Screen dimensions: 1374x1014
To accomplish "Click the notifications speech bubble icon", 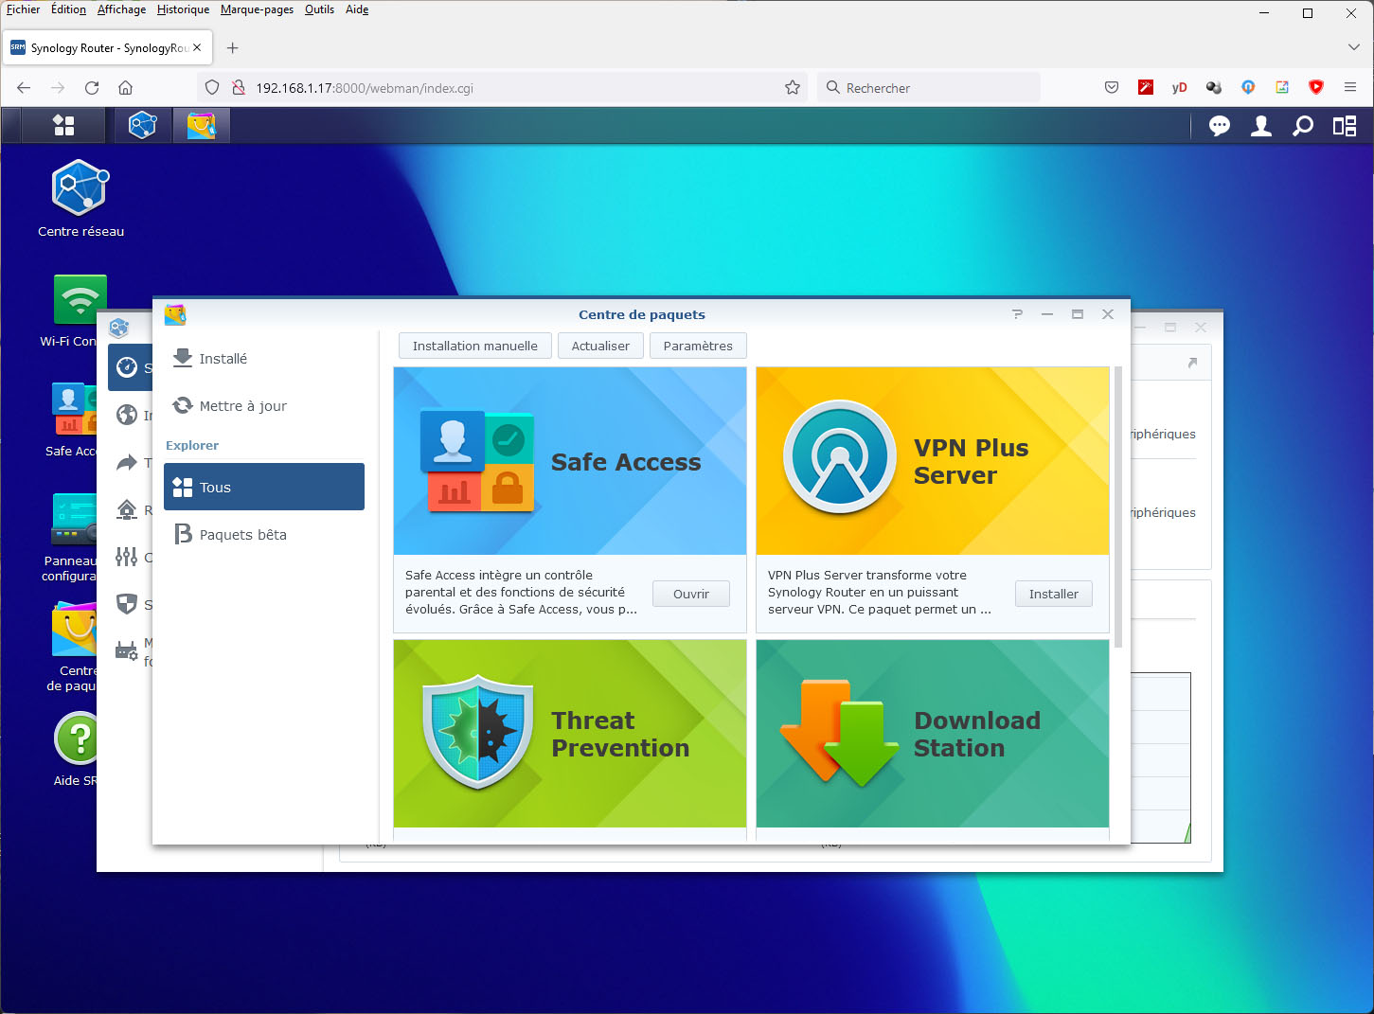I will [x=1219, y=126].
